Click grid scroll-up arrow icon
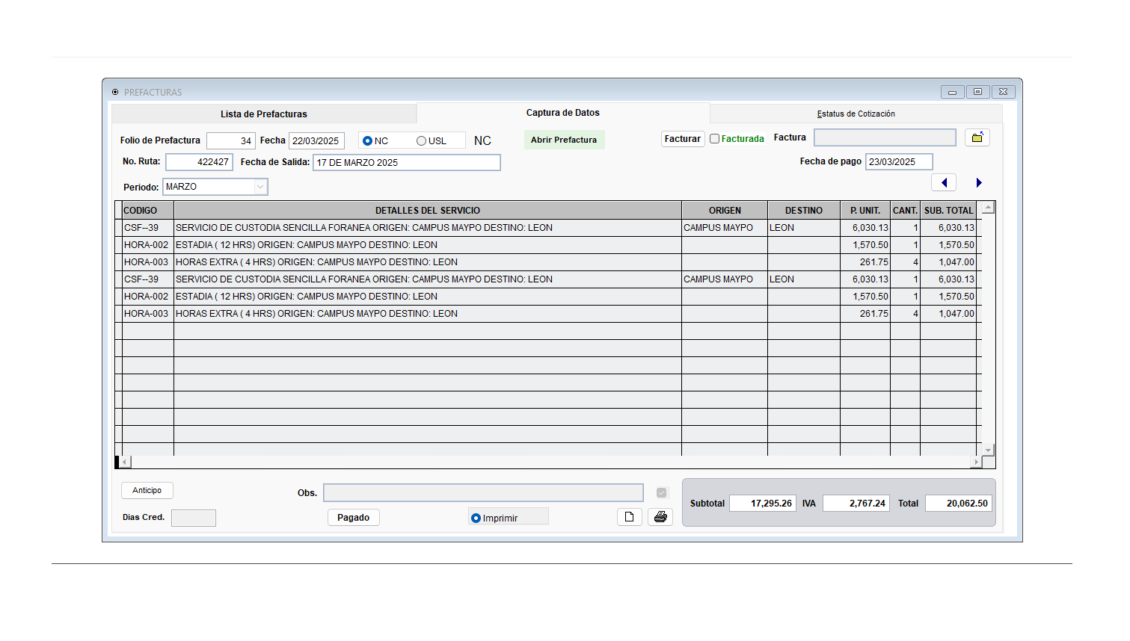 click(988, 208)
